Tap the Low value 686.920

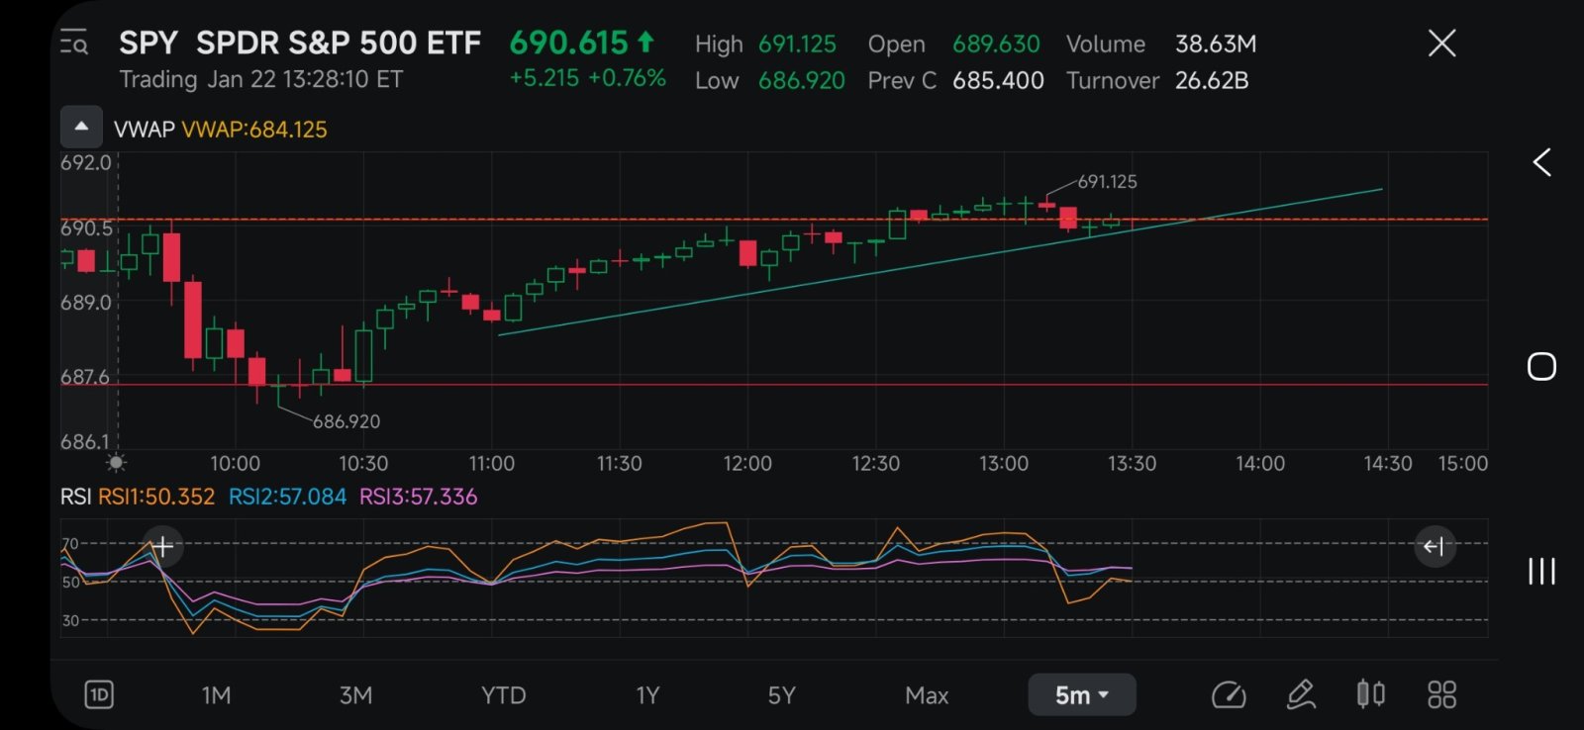tap(802, 80)
